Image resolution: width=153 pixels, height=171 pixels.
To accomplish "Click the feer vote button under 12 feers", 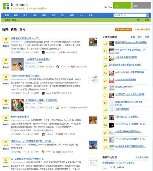I will tap(6, 46).
